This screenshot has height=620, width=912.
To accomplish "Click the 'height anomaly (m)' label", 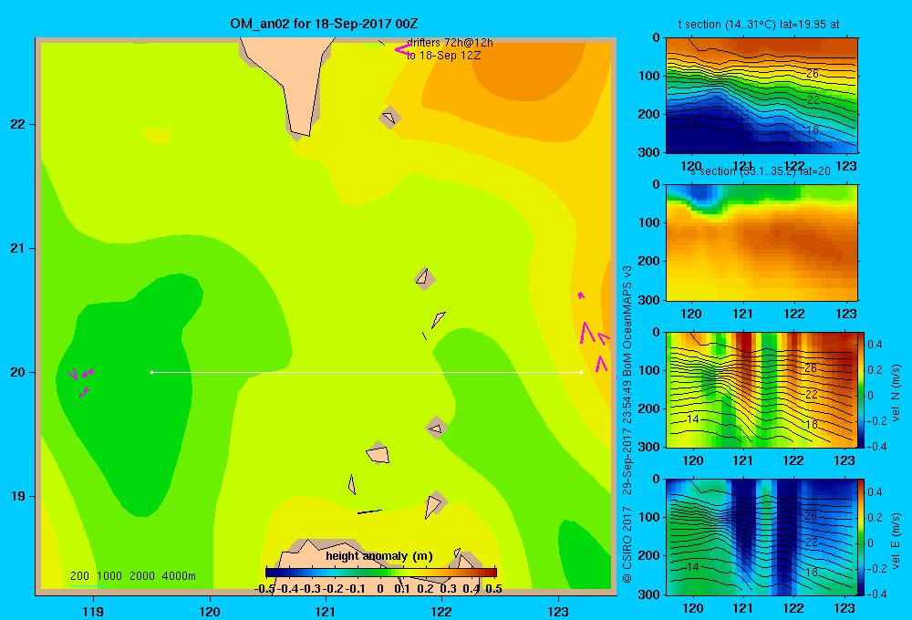I will coord(379,556).
